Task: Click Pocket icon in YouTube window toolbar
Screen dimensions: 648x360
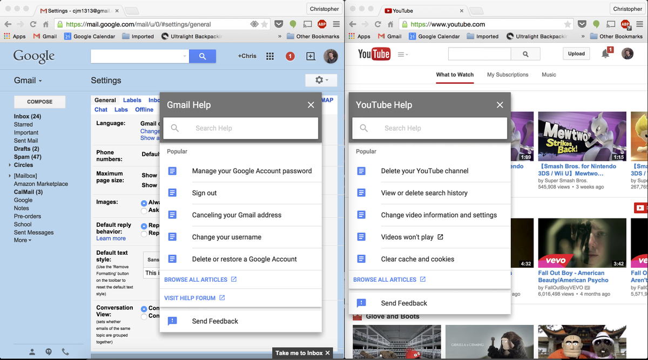Action: tap(582, 24)
